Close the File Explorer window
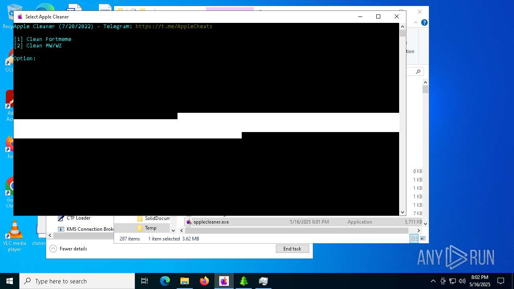Image resolution: width=514 pixels, height=289 pixels. click(420, 12)
